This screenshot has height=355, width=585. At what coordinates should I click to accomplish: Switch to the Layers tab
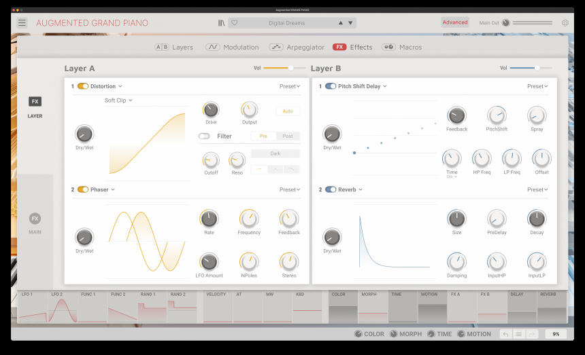click(174, 48)
